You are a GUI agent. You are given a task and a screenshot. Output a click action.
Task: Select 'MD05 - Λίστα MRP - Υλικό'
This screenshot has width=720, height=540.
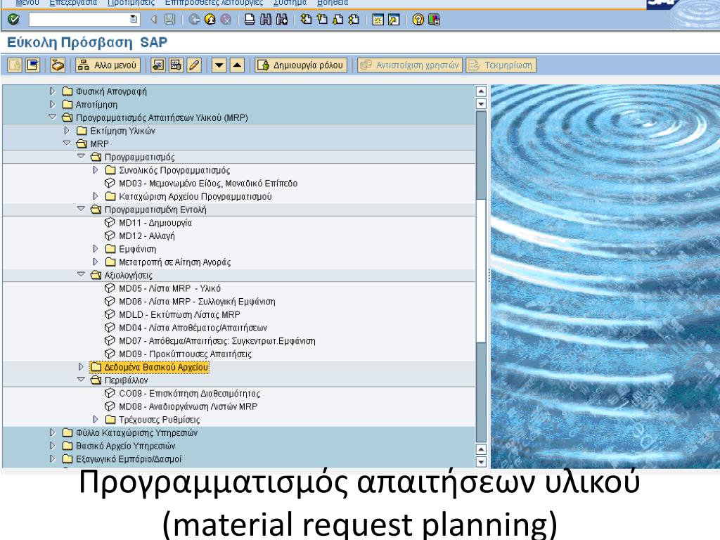(x=169, y=288)
